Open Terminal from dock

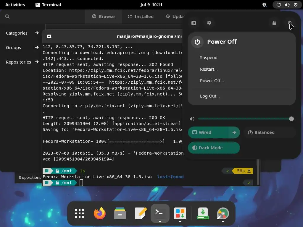click(x=160, y=213)
